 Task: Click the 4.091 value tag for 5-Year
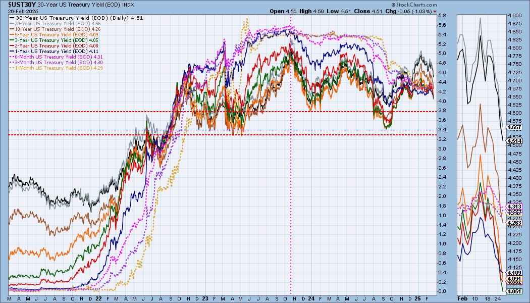tap(514, 279)
